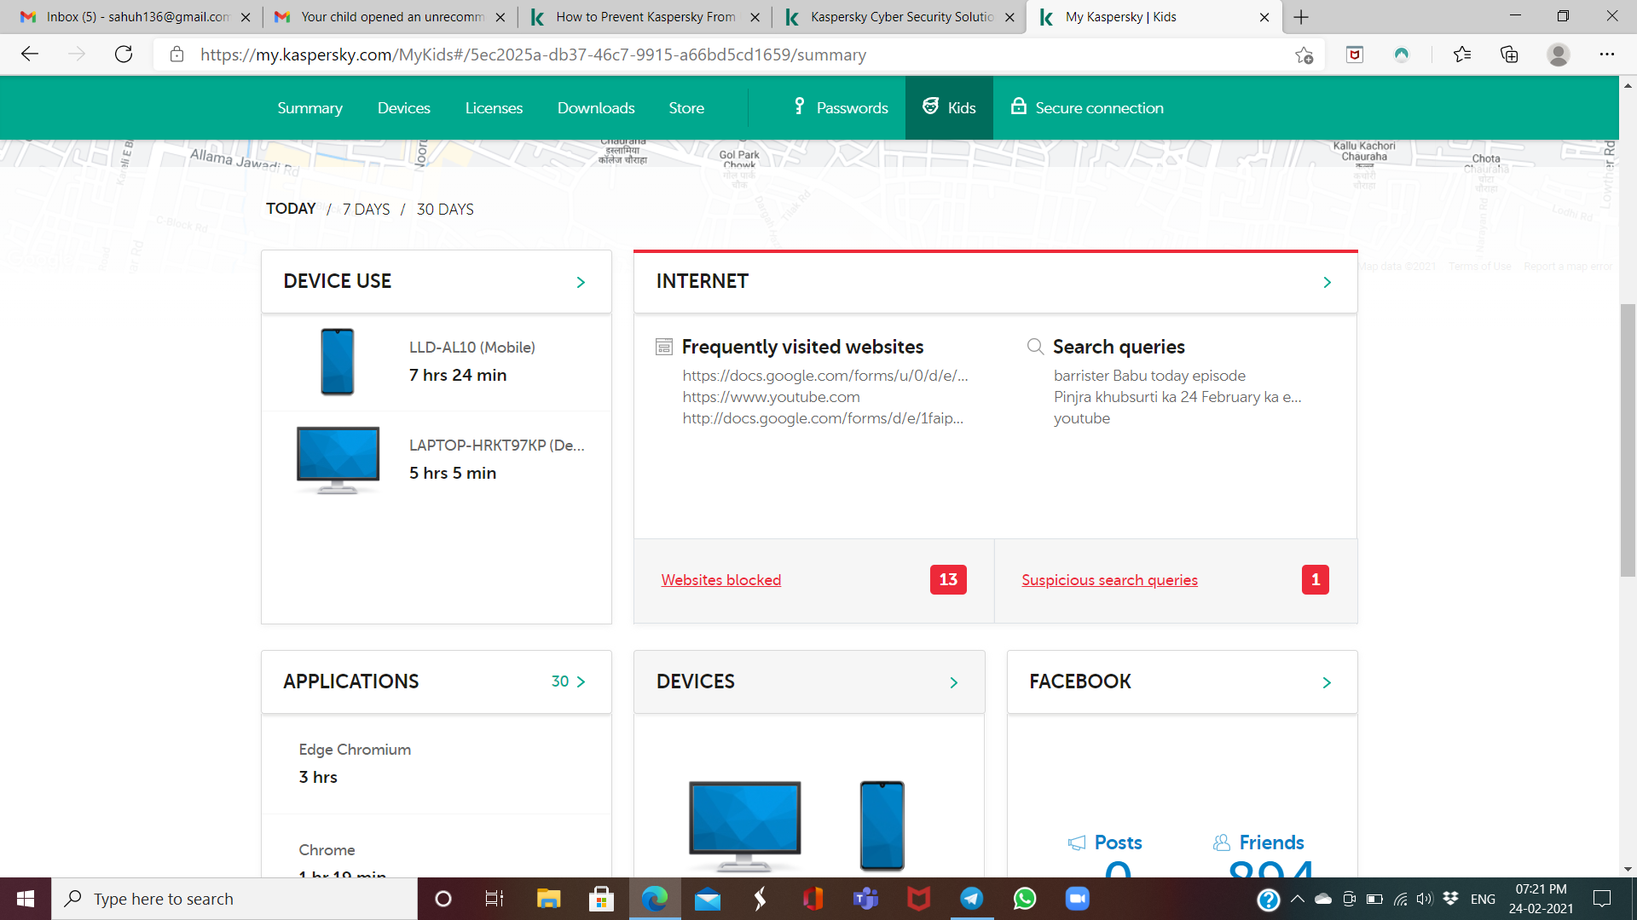Add page to favorites star icon
The height and width of the screenshot is (920, 1637).
click(x=1304, y=55)
